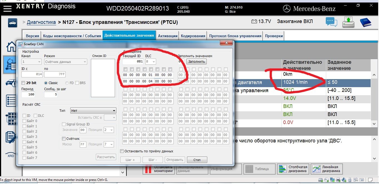Open Столбчатая диаграмма bar chart view
The width and height of the screenshot is (379, 184).
(x=293, y=169)
